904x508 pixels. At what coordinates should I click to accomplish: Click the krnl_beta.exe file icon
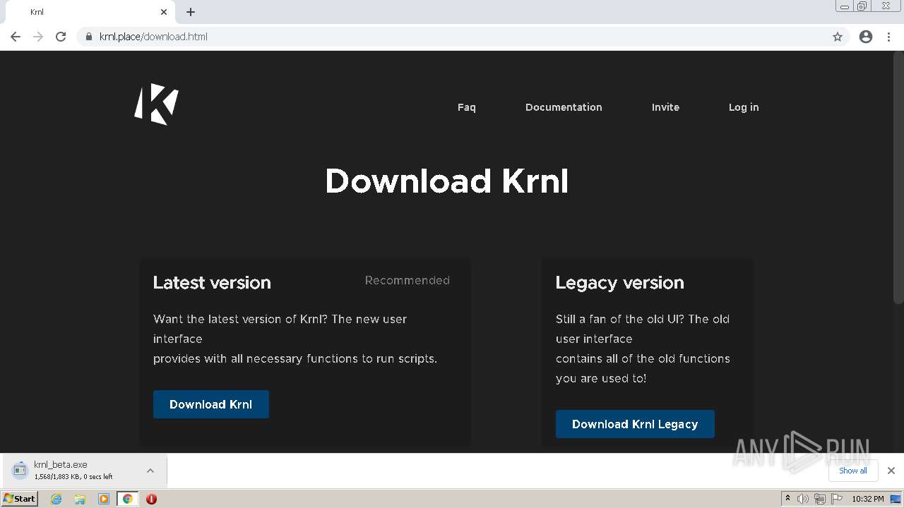pos(20,470)
